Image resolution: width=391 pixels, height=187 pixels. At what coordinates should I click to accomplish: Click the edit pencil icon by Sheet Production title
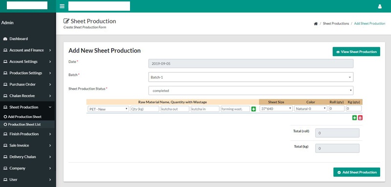pos(66,21)
